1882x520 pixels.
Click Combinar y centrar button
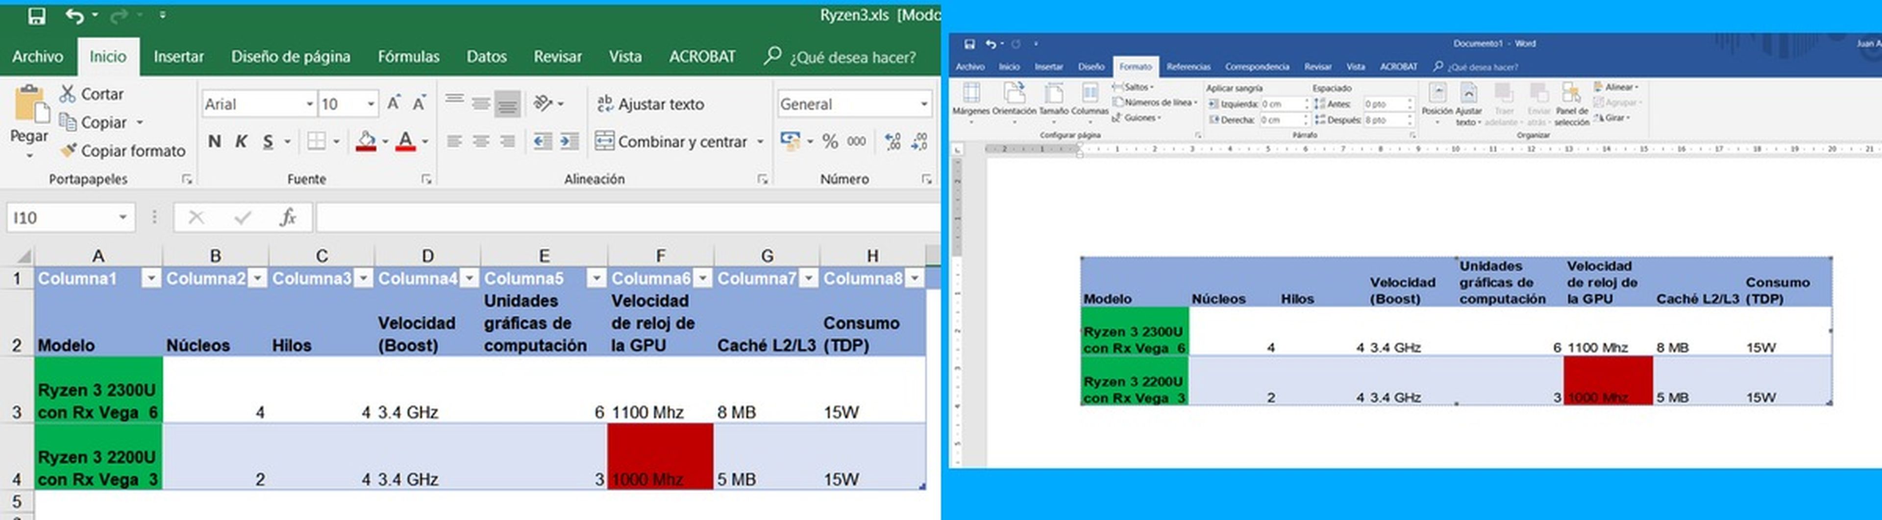pos(671,141)
